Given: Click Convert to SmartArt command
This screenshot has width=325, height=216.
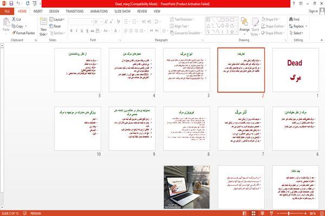Looking at the screenshot, I should tap(186, 33).
